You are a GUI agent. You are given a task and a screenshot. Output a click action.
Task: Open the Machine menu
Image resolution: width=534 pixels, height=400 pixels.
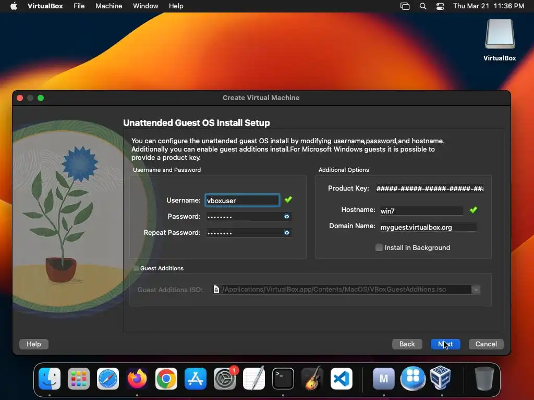tap(108, 6)
